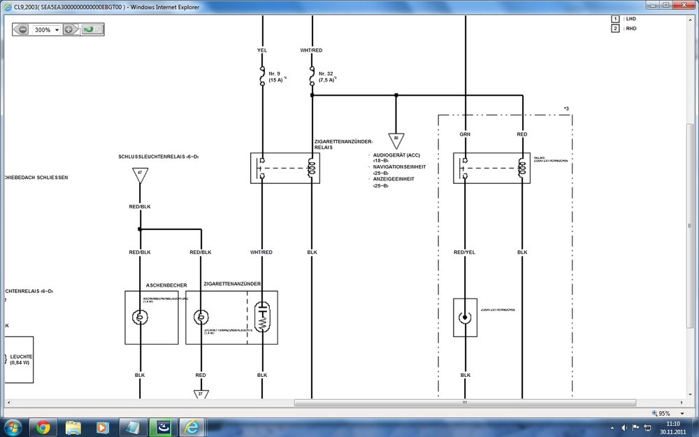
Task: Click the page zoom magnifier in status bar
Action: tap(655, 413)
